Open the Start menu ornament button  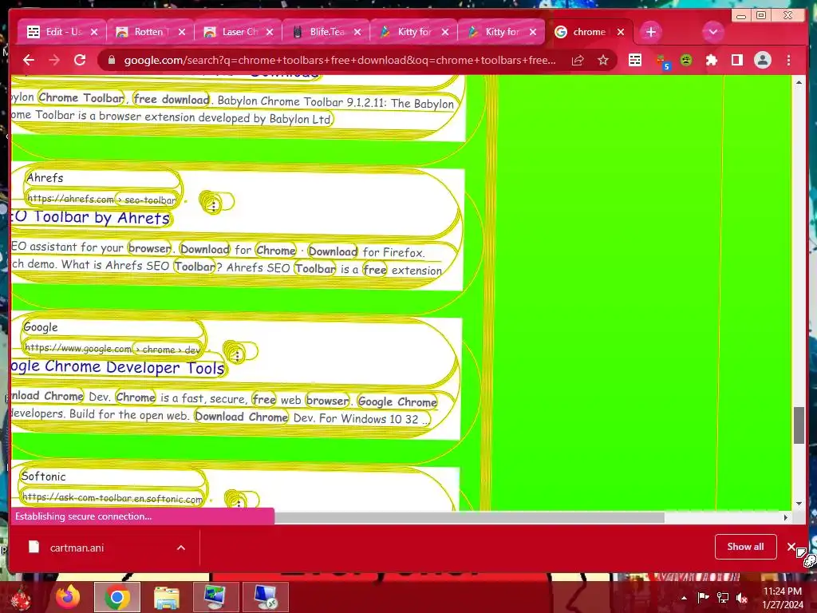21,597
